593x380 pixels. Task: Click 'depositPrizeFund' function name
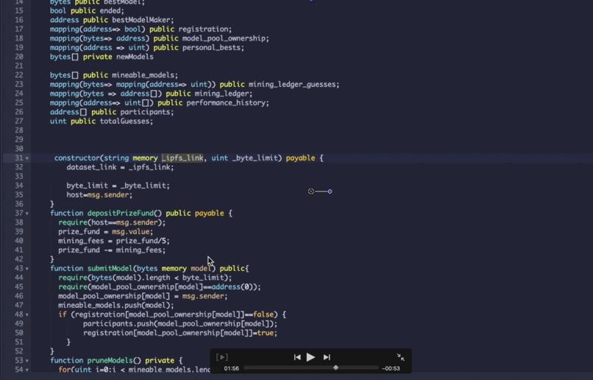click(x=120, y=213)
